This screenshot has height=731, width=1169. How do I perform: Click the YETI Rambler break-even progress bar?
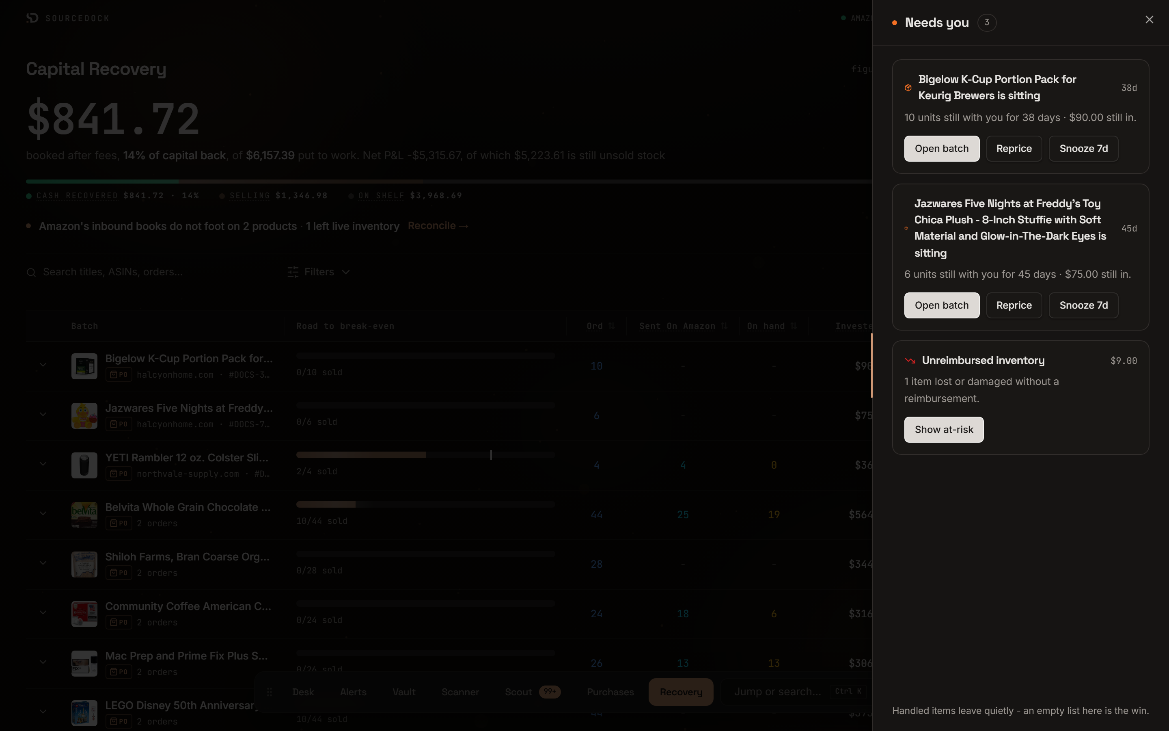pyautogui.click(x=425, y=455)
